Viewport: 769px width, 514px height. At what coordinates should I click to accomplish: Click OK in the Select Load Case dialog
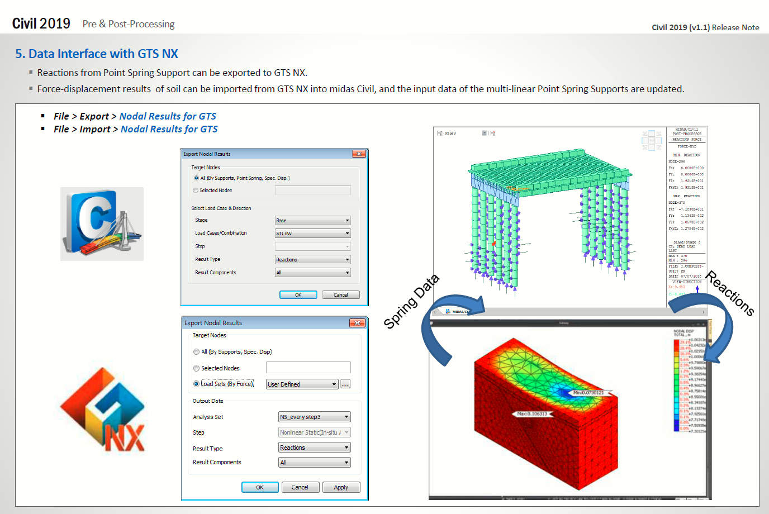tap(298, 294)
